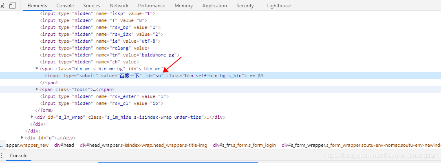Select the hidden input name="rsv_enter" row
Screen dimensions: 441x163
tap(220, 96)
